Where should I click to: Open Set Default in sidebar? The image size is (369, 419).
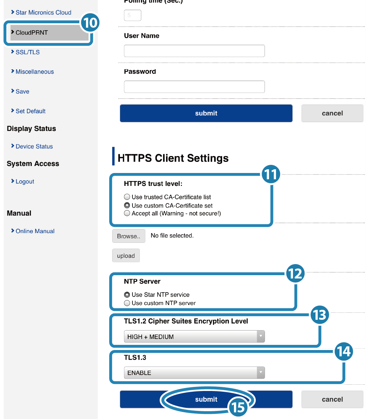coord(31,111)
